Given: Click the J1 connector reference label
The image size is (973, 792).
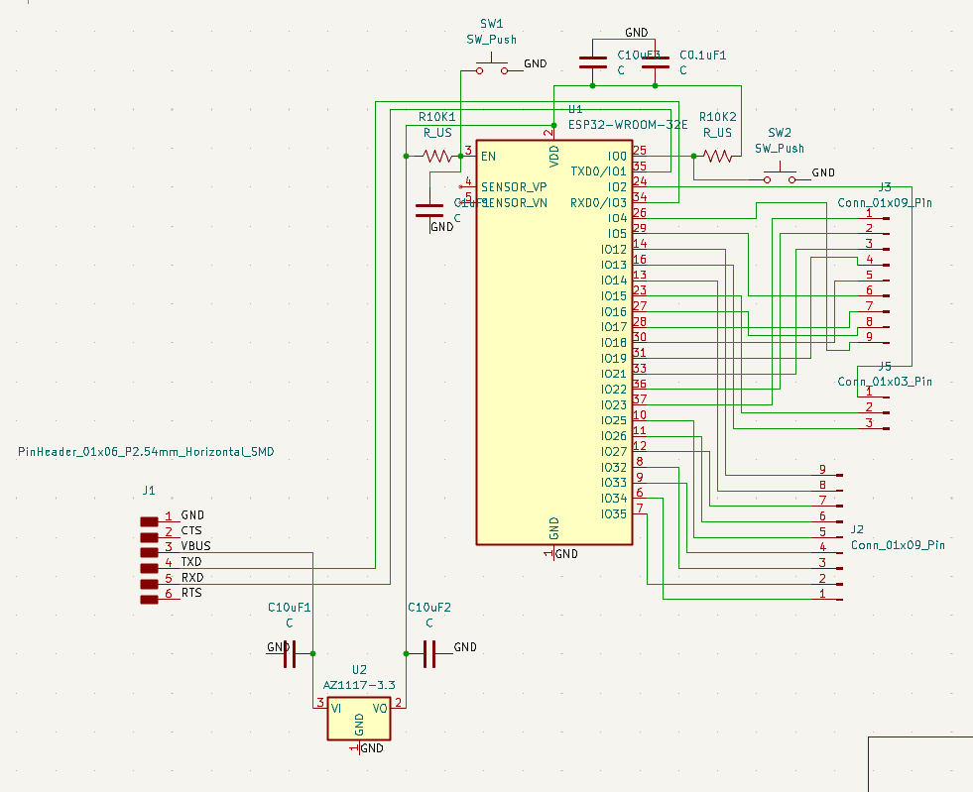Looking at the screenshot, I should pos(149,490).
